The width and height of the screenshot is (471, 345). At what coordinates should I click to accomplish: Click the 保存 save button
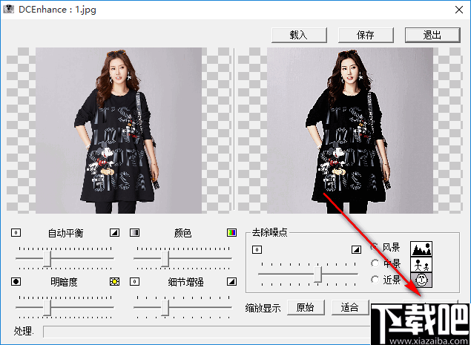[366, 35]
